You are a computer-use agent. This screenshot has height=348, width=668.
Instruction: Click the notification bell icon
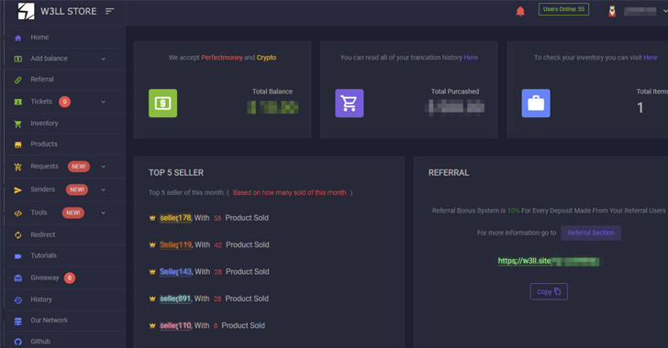(x=520, y=12)
